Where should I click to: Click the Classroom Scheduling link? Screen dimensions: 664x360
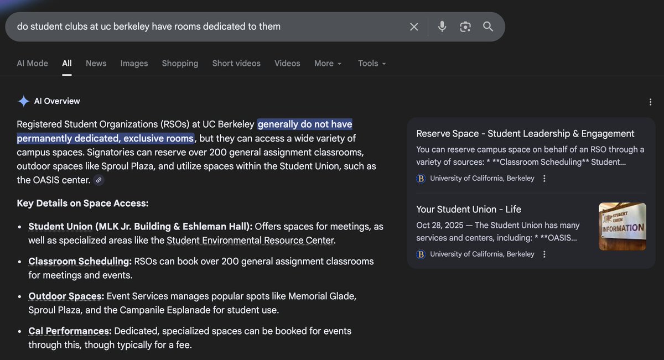coord(80,262)
